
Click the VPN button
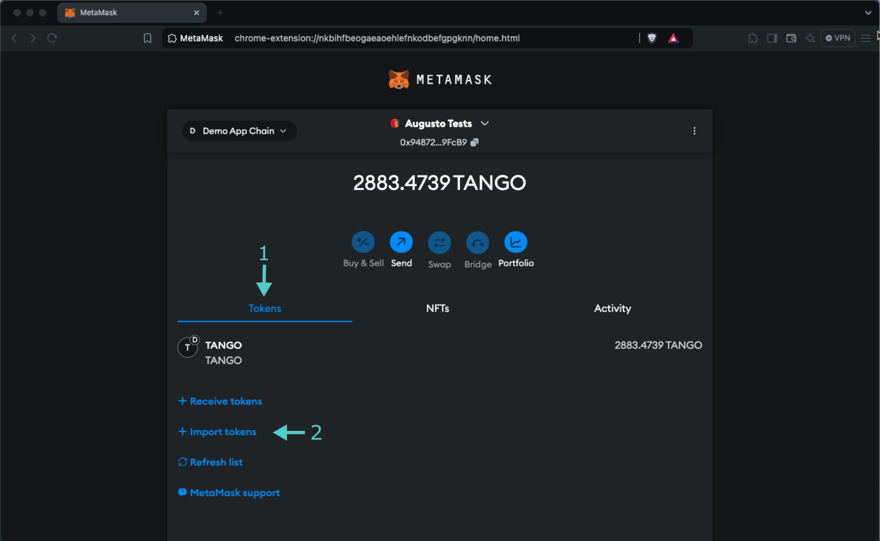[x=838, y=38]
